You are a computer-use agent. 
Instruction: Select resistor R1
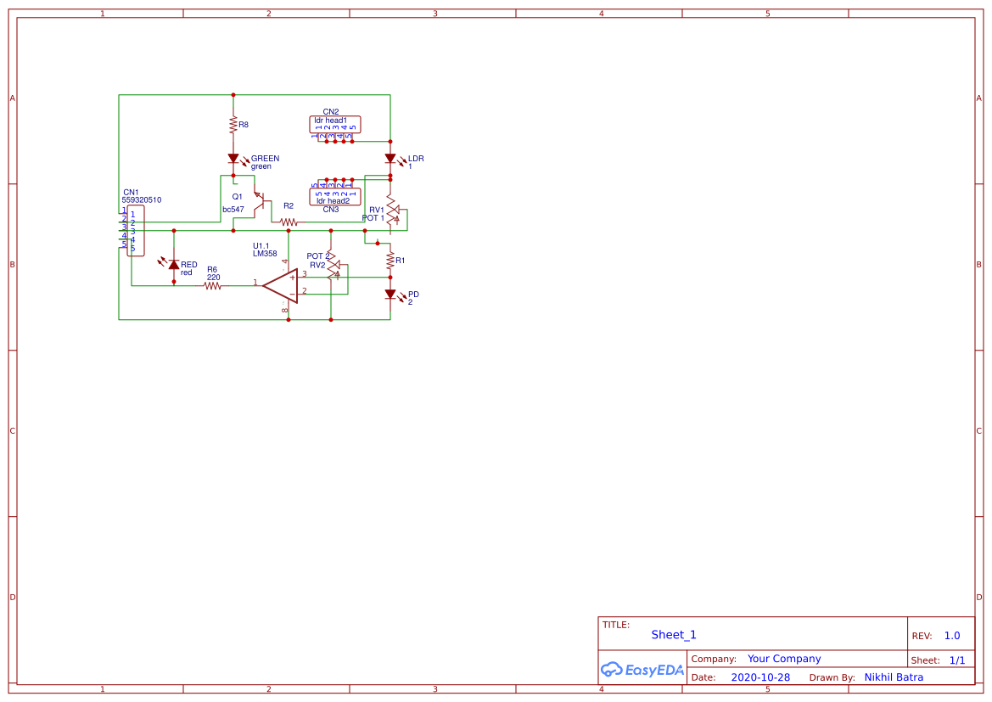point(390,261)
